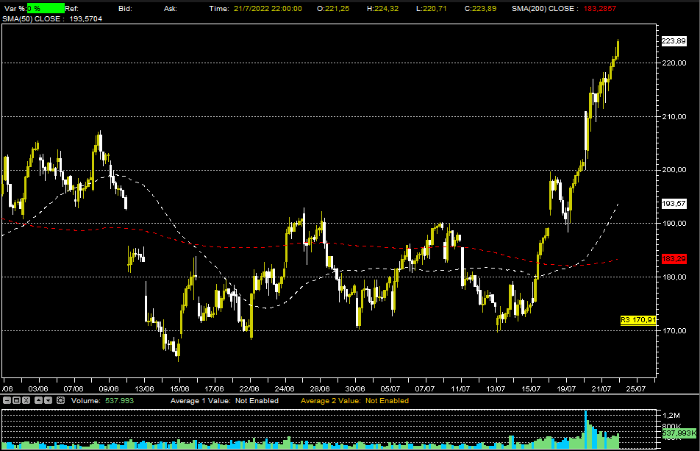Screen dimensions: 700x451
Task: Click the white 193,57 SMA price tag
Action: coord(674,203)
